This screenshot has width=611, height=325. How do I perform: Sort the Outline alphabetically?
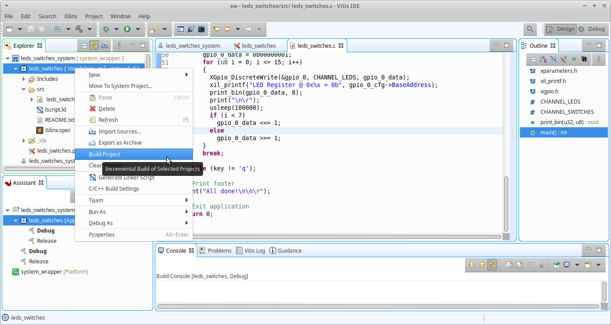click(x=543, y=59)
